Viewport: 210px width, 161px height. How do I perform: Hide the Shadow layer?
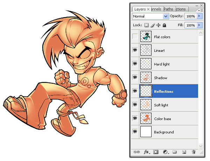[x=135, y=77]
